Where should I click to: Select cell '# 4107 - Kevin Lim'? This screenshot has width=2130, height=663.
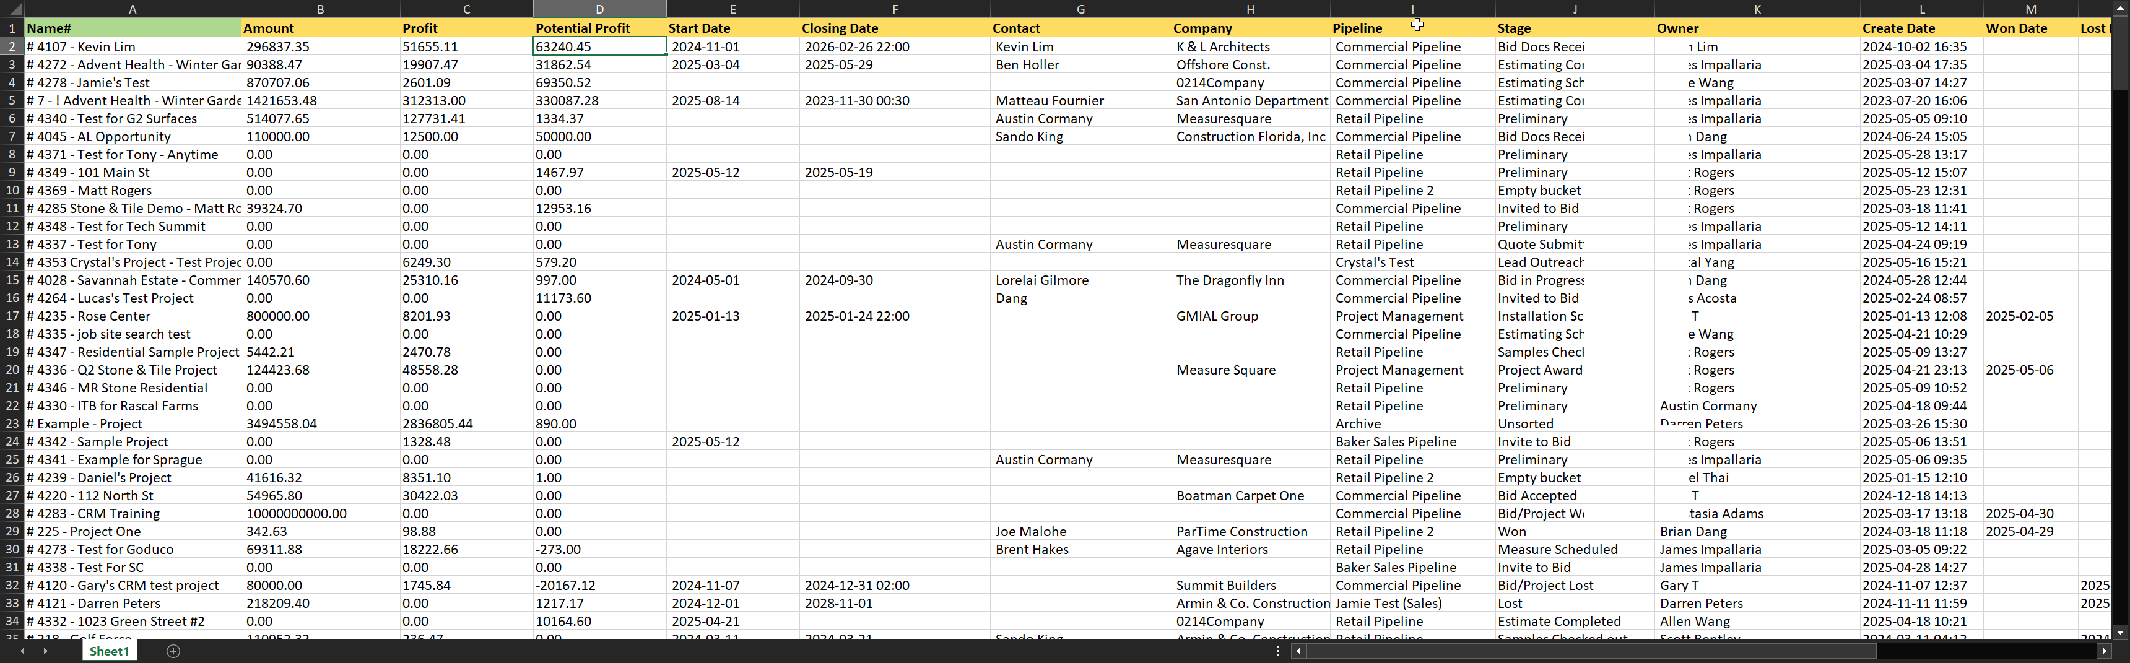point(133,47)
